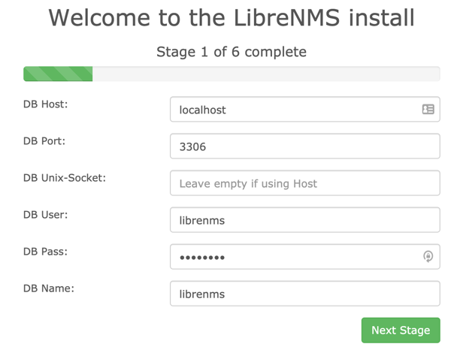The image size is (457, 350).
Task: Click the 'DB Unix-Socket:' label
Action: [65, 178]
